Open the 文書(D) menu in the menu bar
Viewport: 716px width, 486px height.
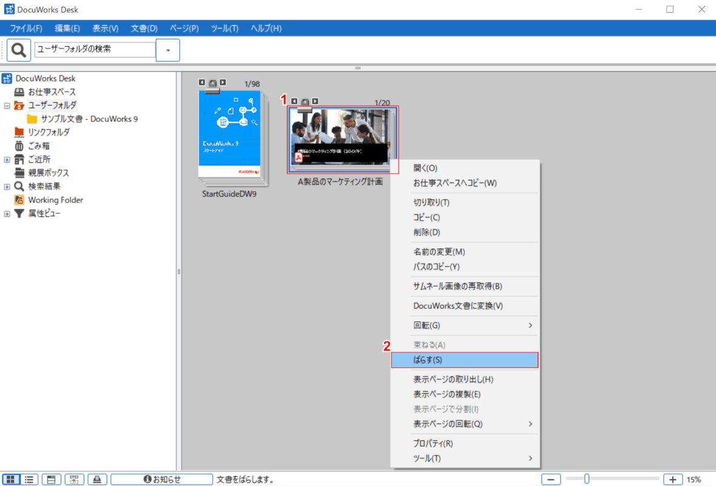[x=144, y=29]
